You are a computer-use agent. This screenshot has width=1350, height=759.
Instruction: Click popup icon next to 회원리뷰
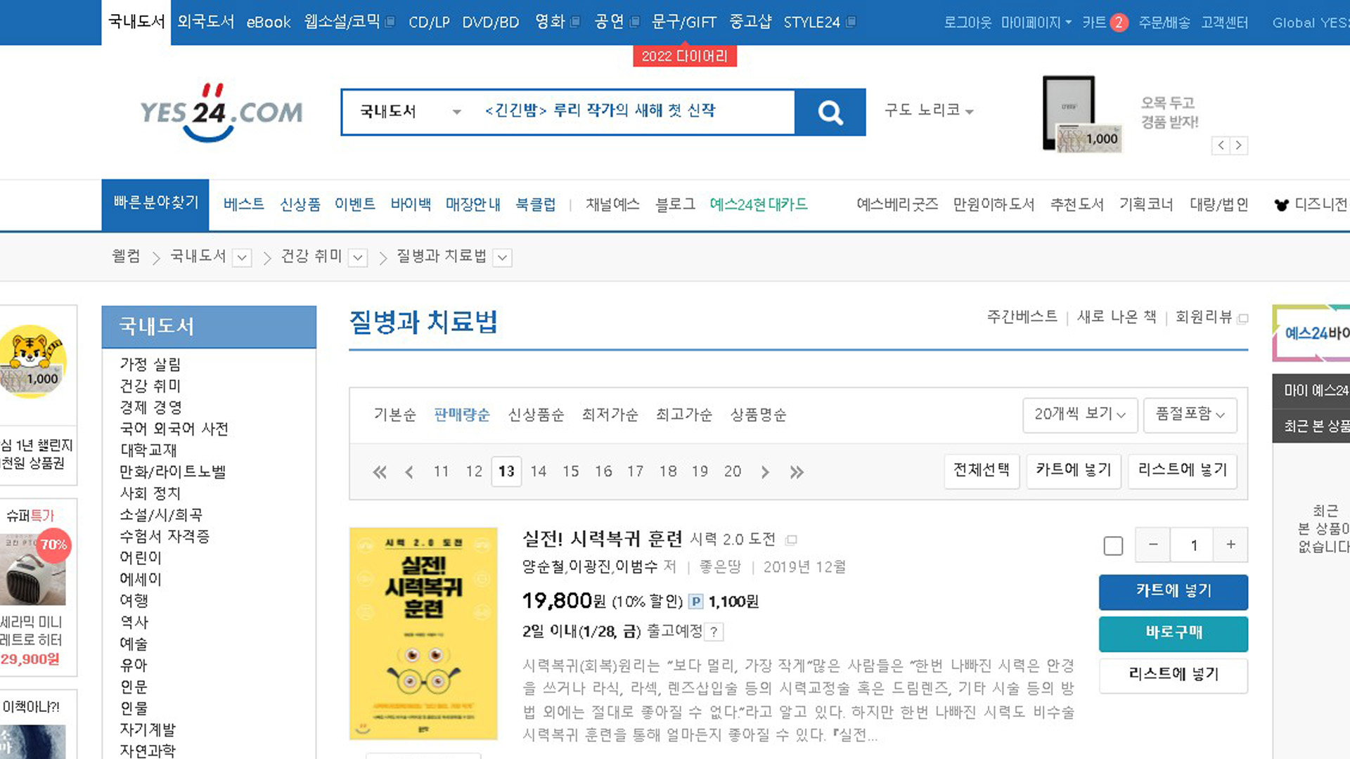click(x=1242, y=319)
